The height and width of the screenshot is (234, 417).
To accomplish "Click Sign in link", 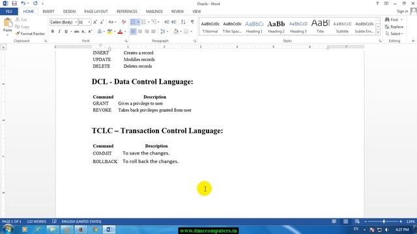I will coord(402,11).
